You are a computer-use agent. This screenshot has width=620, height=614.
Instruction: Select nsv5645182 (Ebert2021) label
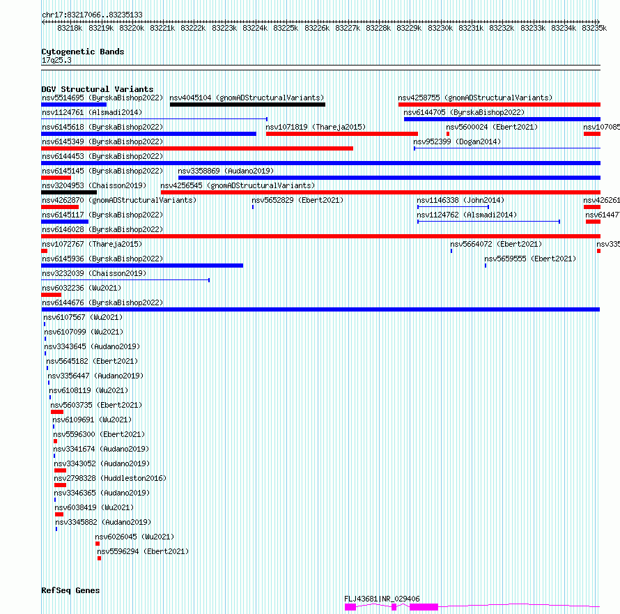tap(92, 361)
